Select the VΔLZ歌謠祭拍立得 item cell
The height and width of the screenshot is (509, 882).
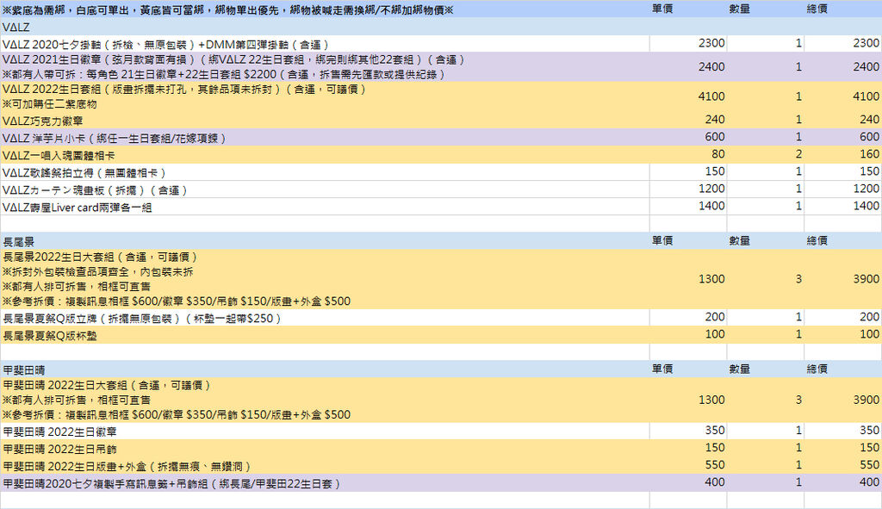click(325, 172)
